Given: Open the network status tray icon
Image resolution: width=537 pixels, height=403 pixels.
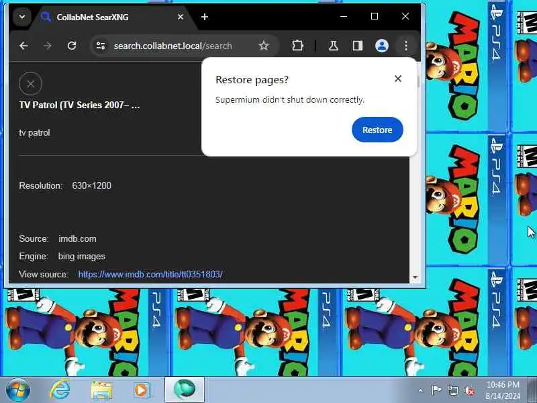Looking at the screenshot, I should point(452,390).
